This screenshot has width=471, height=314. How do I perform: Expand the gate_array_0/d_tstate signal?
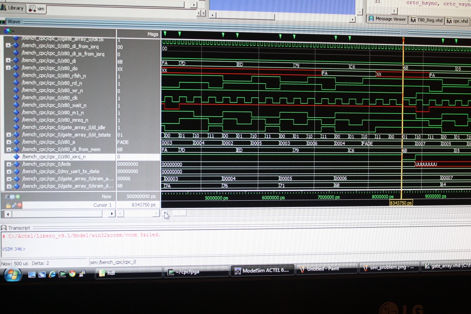[x=9, y=135]
